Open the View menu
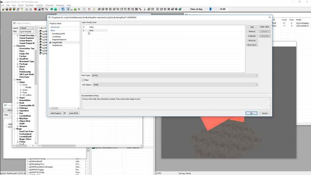This screenshot has width=311, height=175. 14,5
